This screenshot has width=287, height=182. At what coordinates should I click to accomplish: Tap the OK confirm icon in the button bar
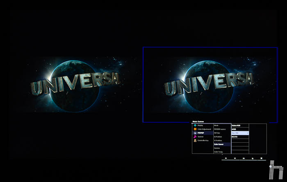pyautogui.click(x=244, y=158)
